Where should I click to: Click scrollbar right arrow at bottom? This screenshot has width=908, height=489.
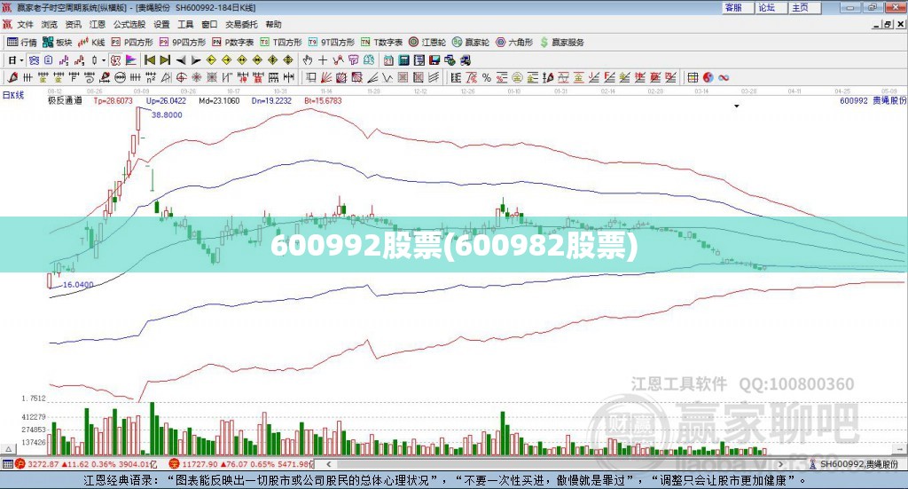coord(780,464)
